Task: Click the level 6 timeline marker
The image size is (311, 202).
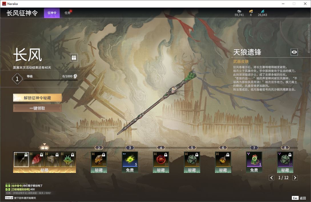Action: click(x=223, y=148)
